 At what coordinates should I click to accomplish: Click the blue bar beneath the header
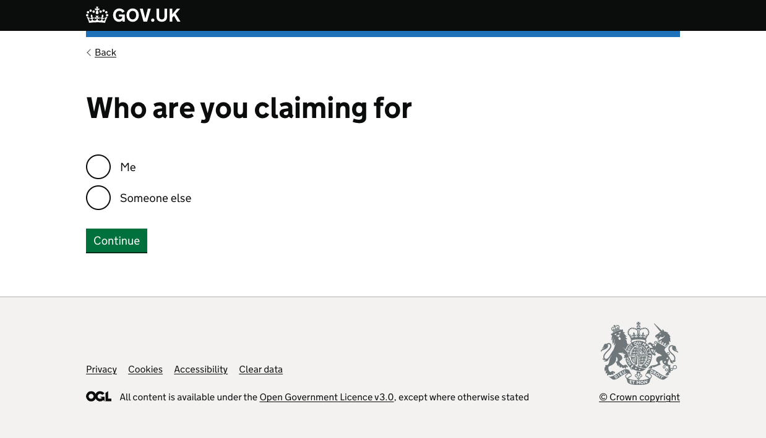[383, 34]
